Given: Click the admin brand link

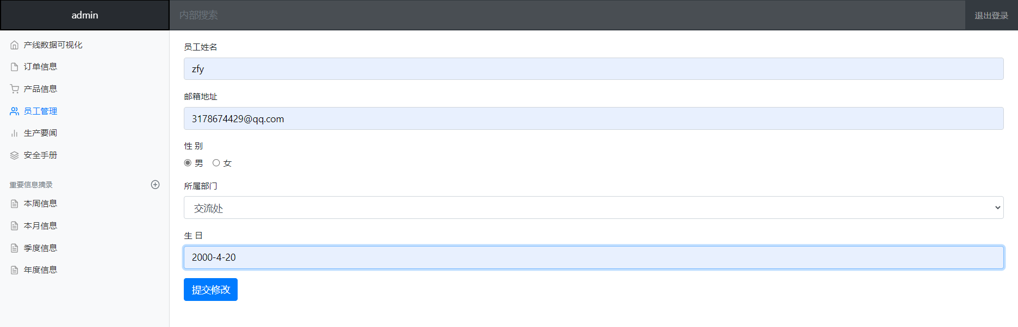Looking at the screenshot, I should (x=85, y=15).
